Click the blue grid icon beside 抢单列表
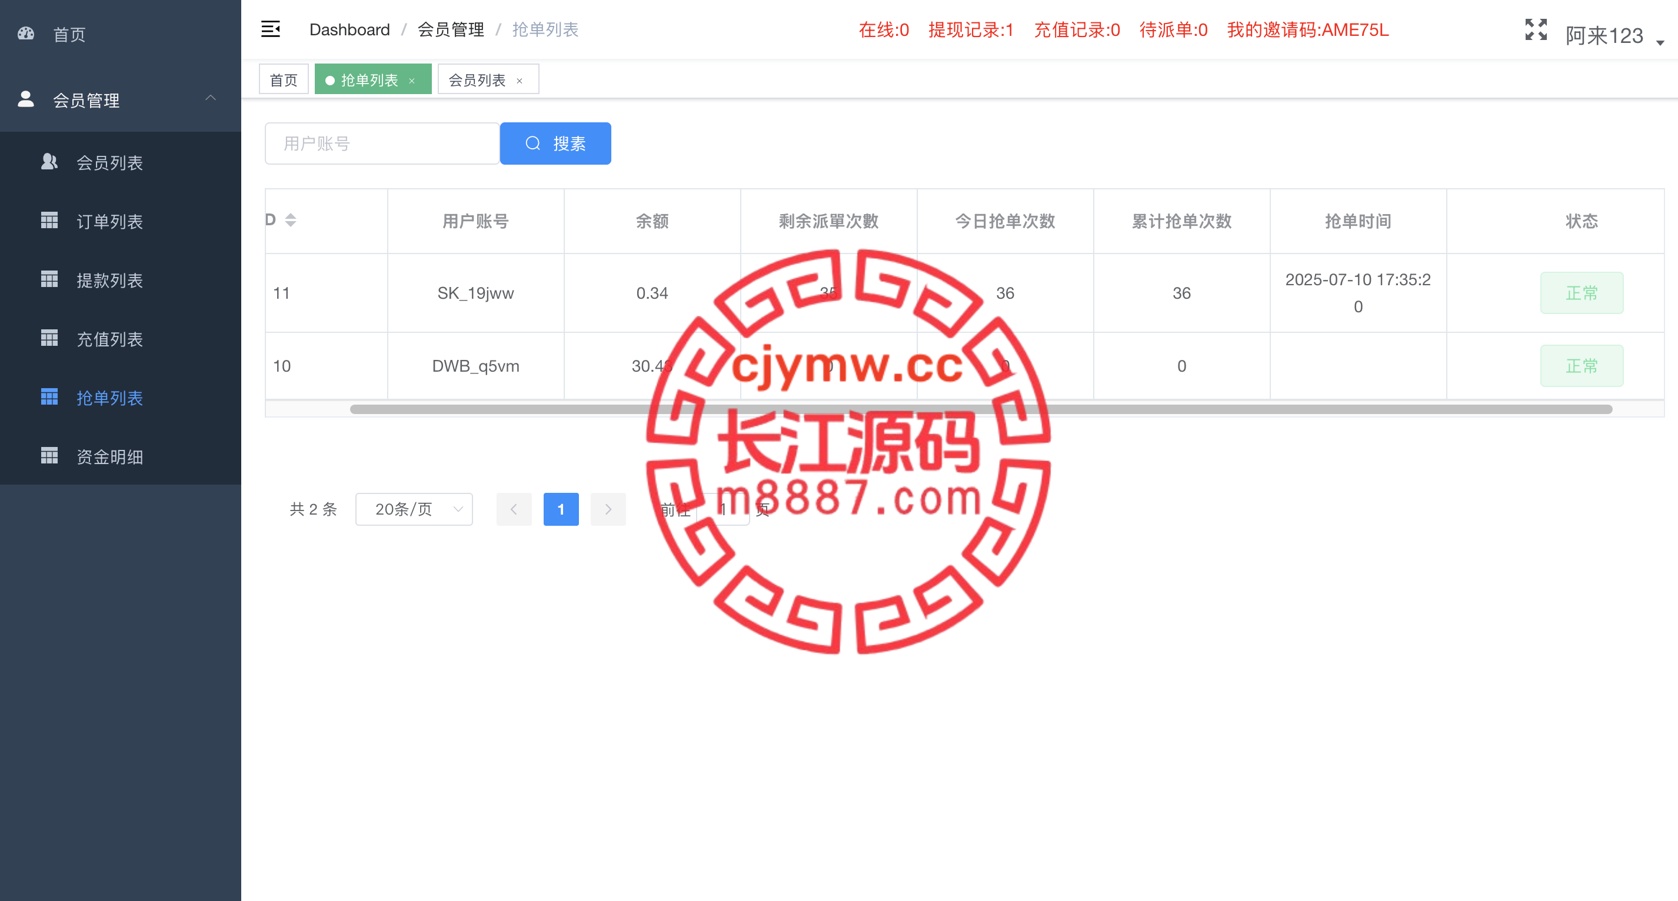Viewport: 1678px width, 901px height. tap(49, 396)
